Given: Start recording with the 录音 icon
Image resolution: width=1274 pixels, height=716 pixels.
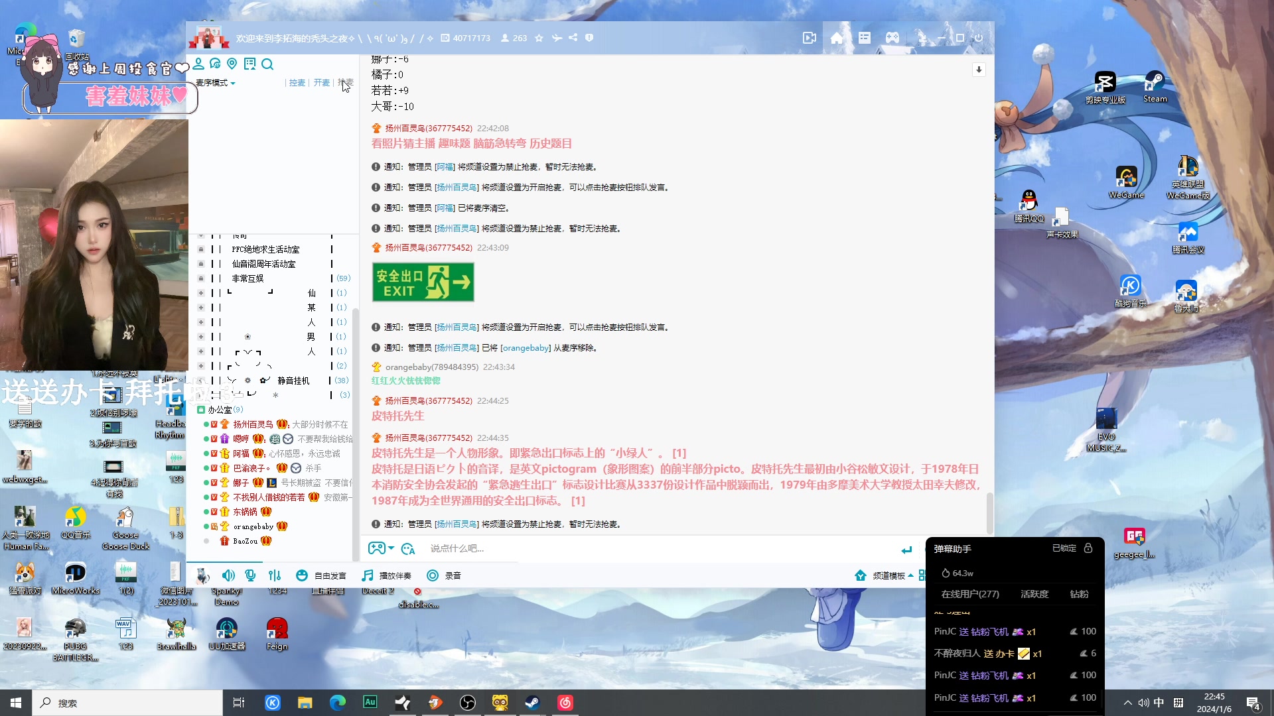Looking at the screenshot, I should coord(432,575).
